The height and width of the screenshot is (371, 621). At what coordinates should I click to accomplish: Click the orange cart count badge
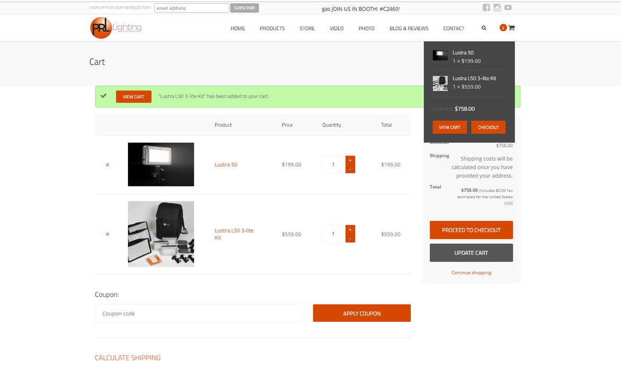tap(503, 28)
